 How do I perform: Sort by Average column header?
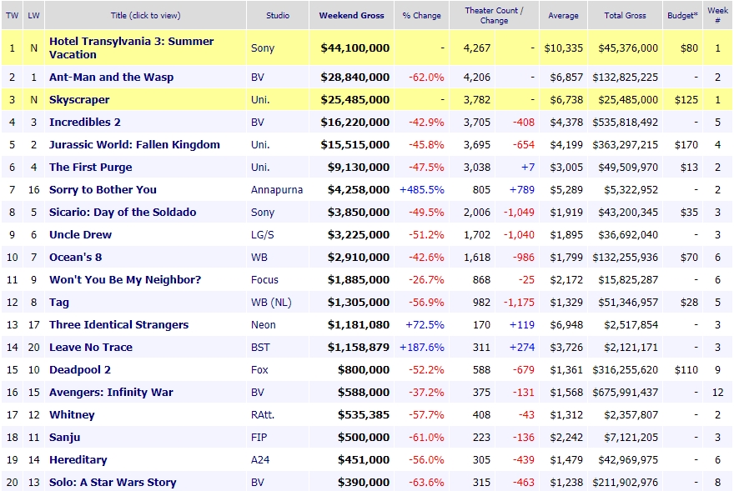[x=563, y=16]
